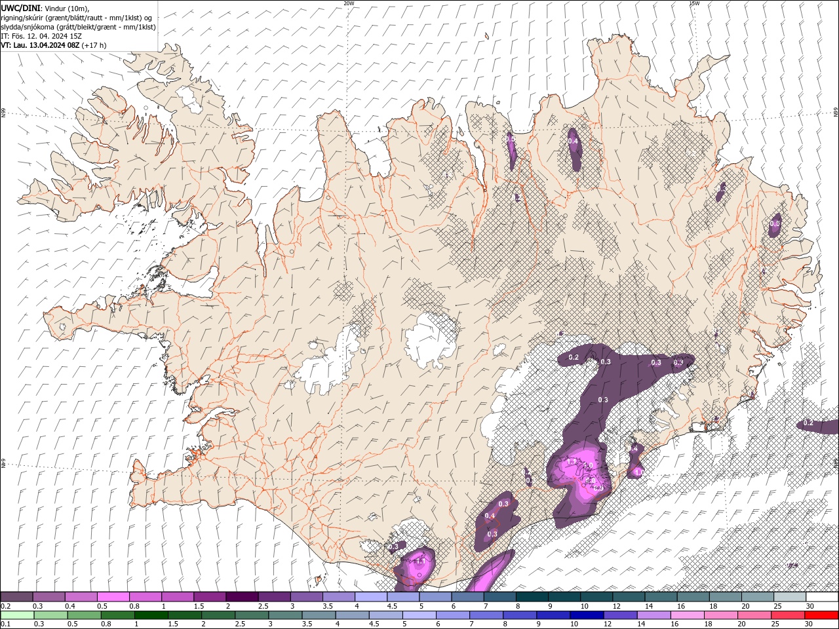This screenshot has height=629, width=839.
Task: Click the '4.5' label on the purple snow scale
Action: [x=392, y=606]
